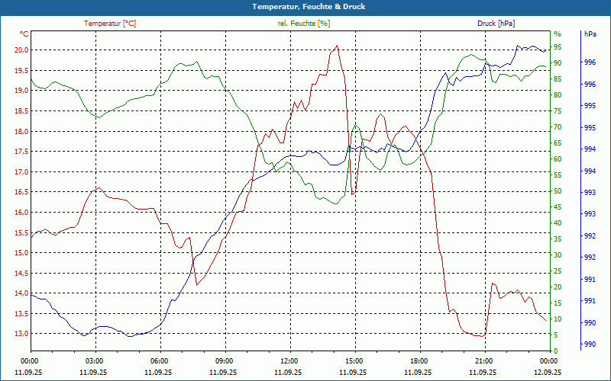Click the 15,5 temperature axis value
The image size is (611, 381).
[x=22, y=232]
